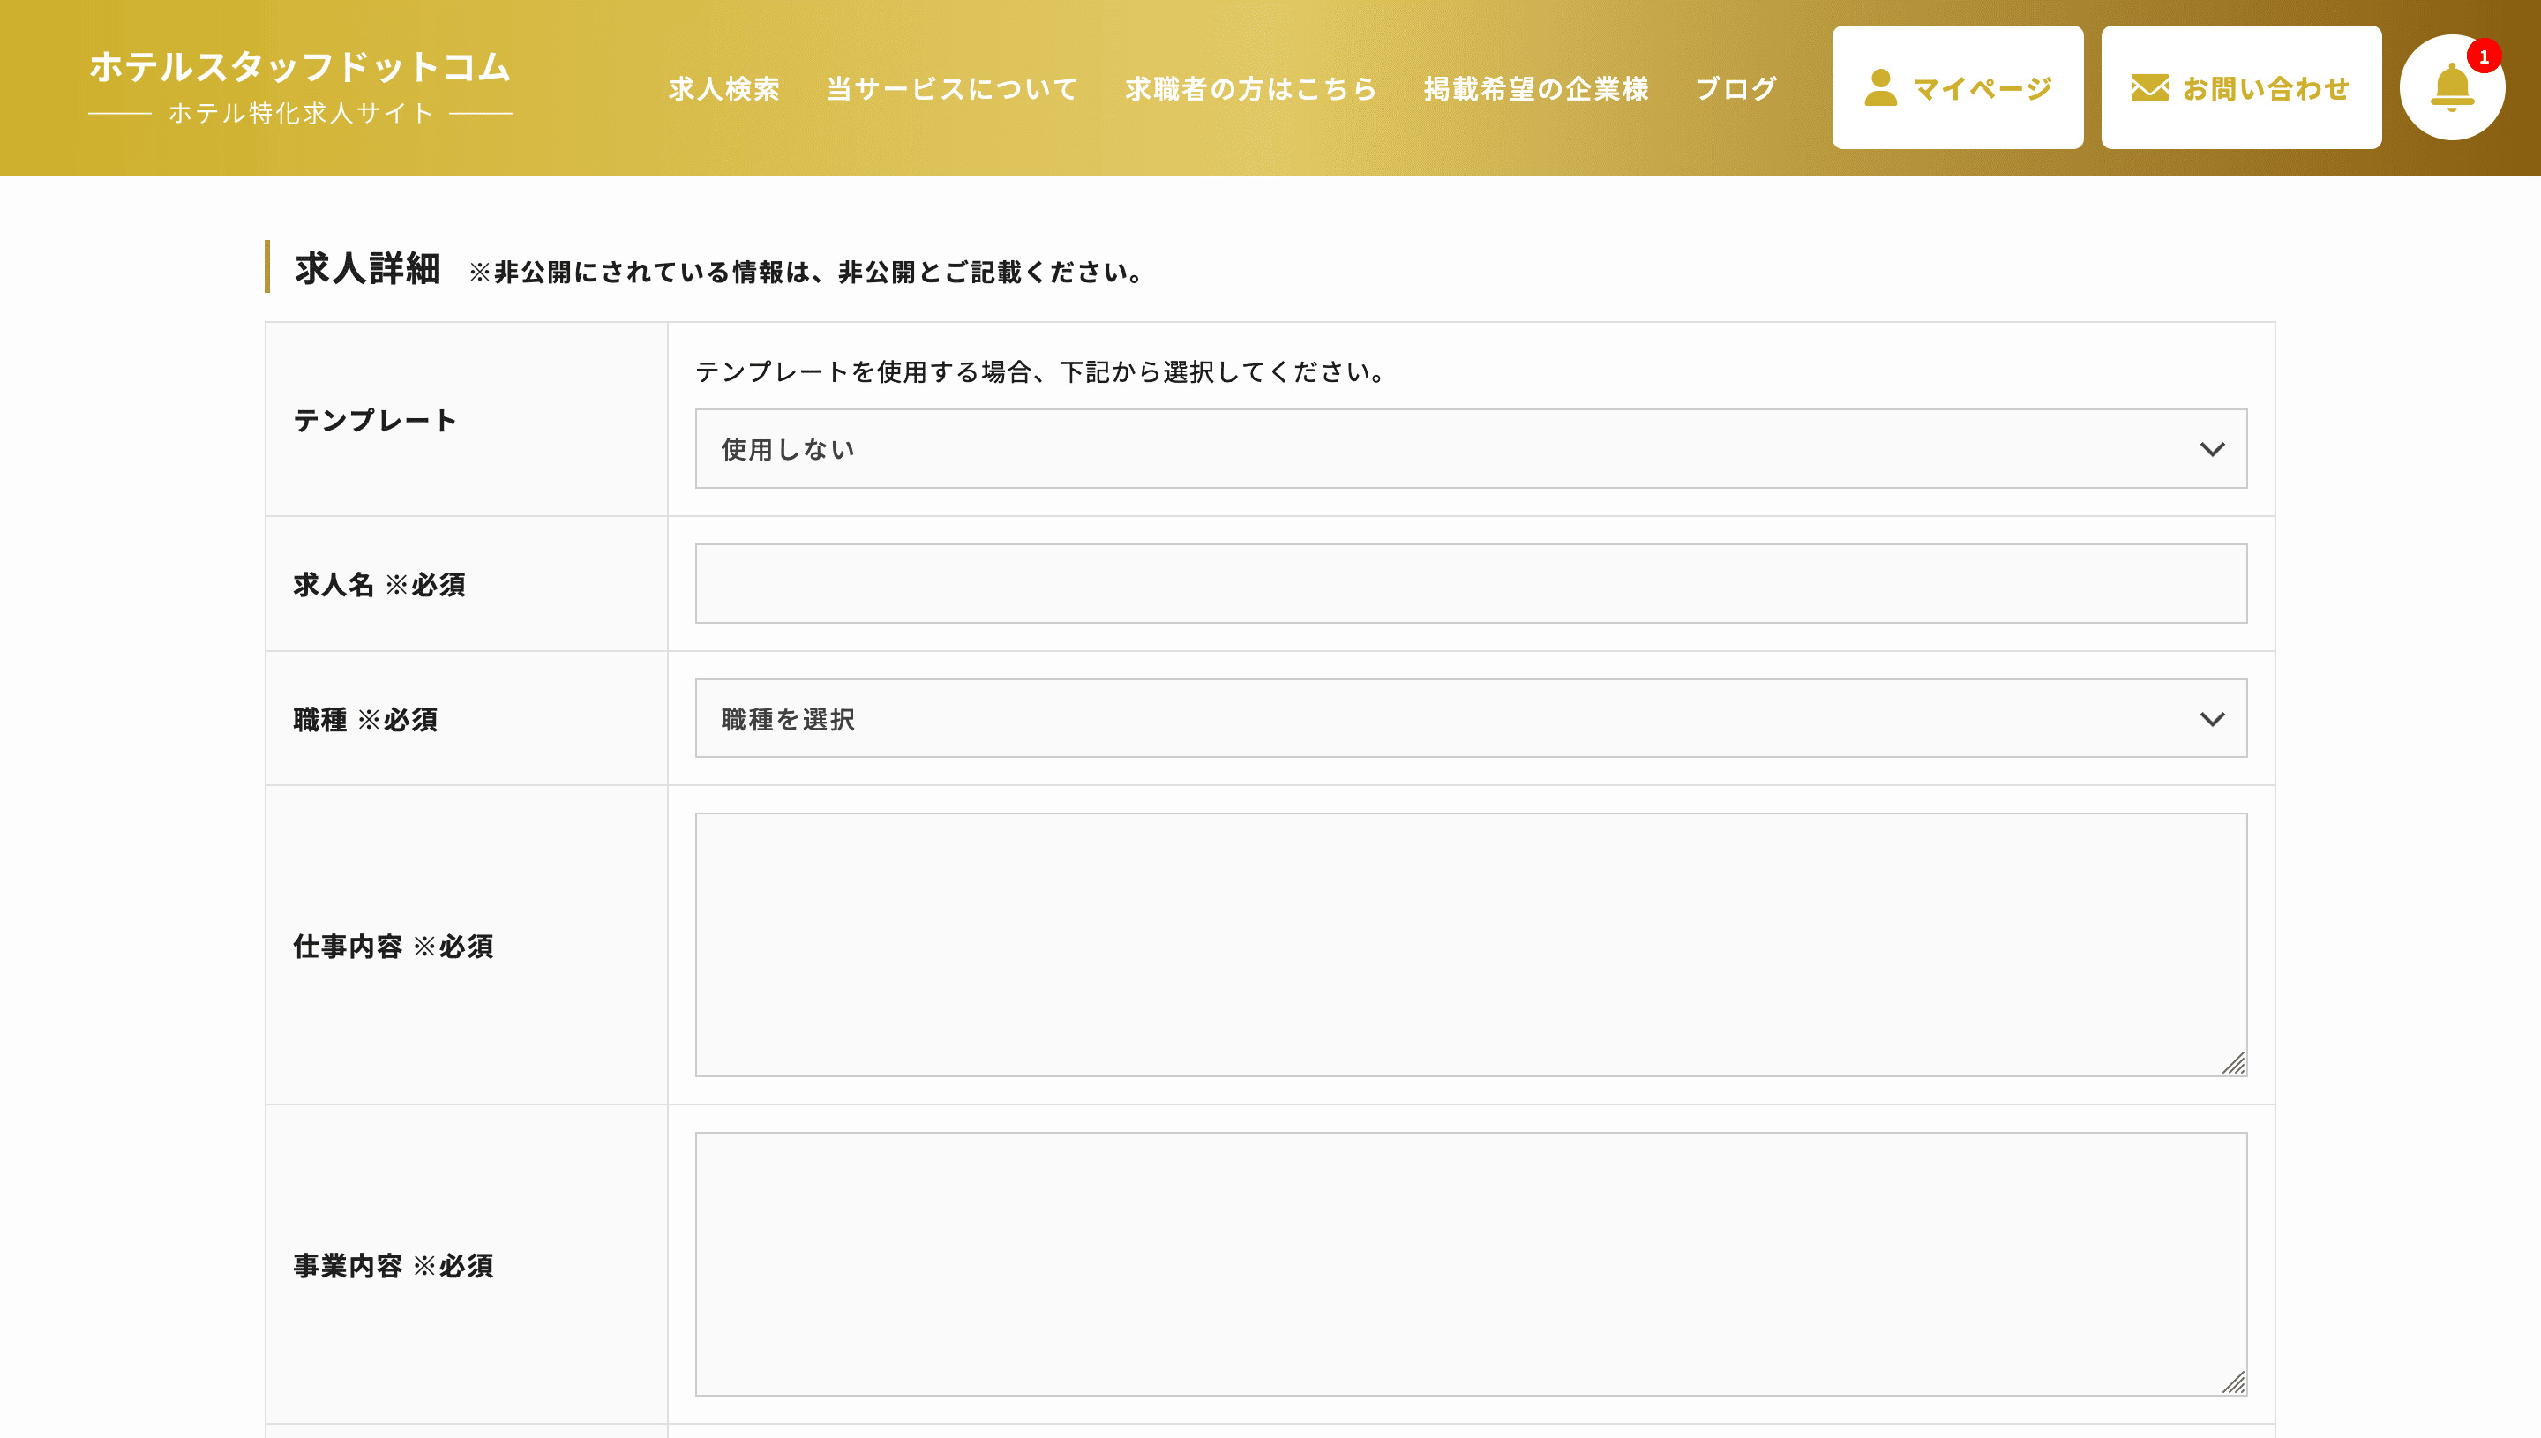Click the お問い合わせ button
The image size is (2541, 1438).
pos(2241,88)
